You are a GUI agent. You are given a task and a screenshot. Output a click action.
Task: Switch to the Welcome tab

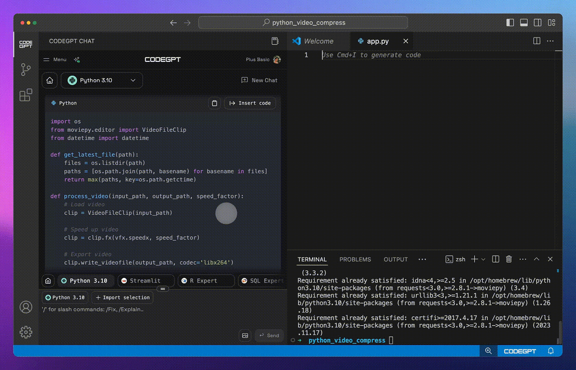point(319,41)
